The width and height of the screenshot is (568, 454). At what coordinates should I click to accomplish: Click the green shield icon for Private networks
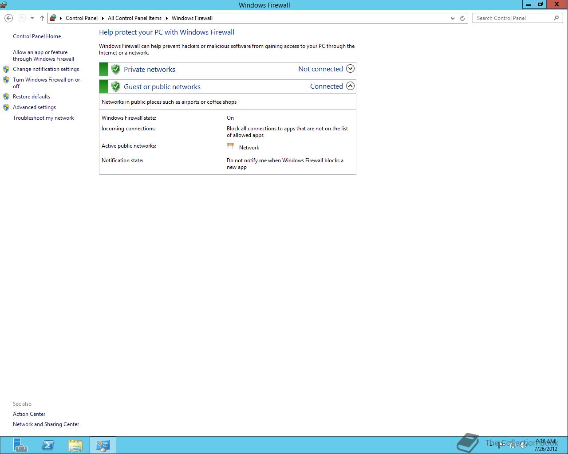click(116, 69)
